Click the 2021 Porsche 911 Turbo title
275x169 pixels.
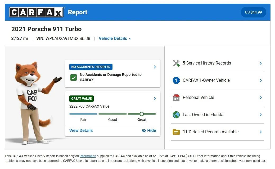click(46, 29)
